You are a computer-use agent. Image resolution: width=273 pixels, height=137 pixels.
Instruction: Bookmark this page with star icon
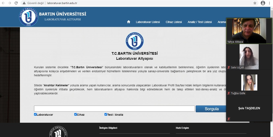255,3
